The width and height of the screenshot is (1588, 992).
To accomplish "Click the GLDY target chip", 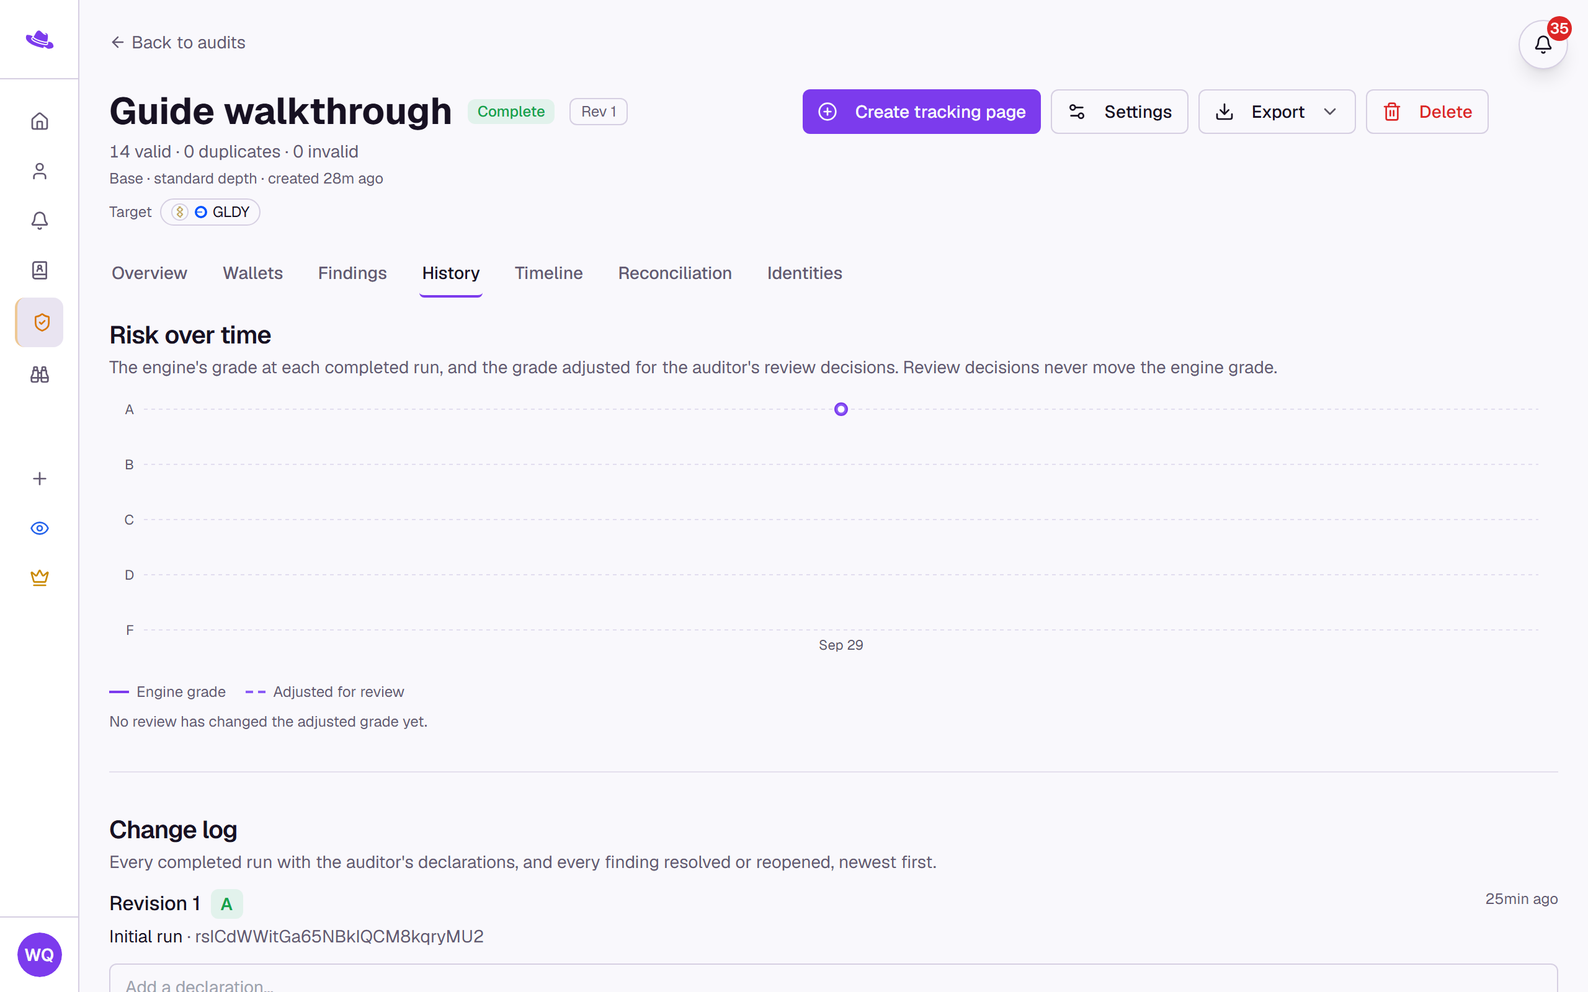I will (x=210, y=212).
